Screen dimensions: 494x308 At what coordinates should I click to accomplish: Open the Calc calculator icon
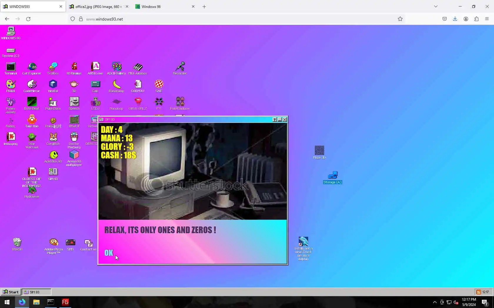coord(95,86)
